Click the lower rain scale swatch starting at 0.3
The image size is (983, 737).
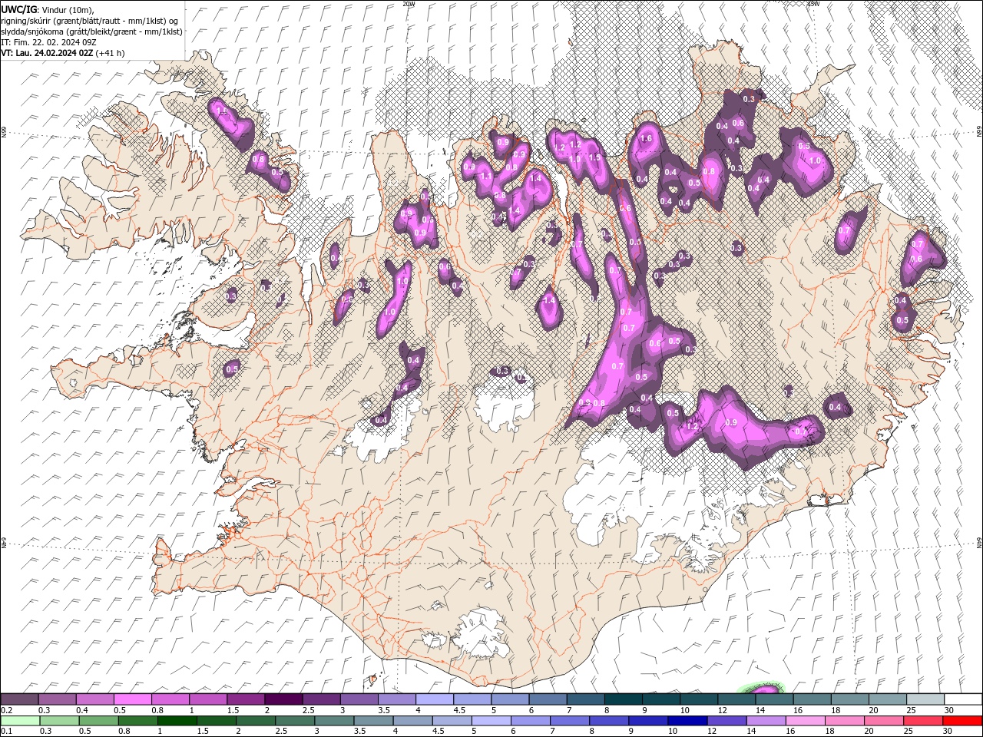coord(59,721)
